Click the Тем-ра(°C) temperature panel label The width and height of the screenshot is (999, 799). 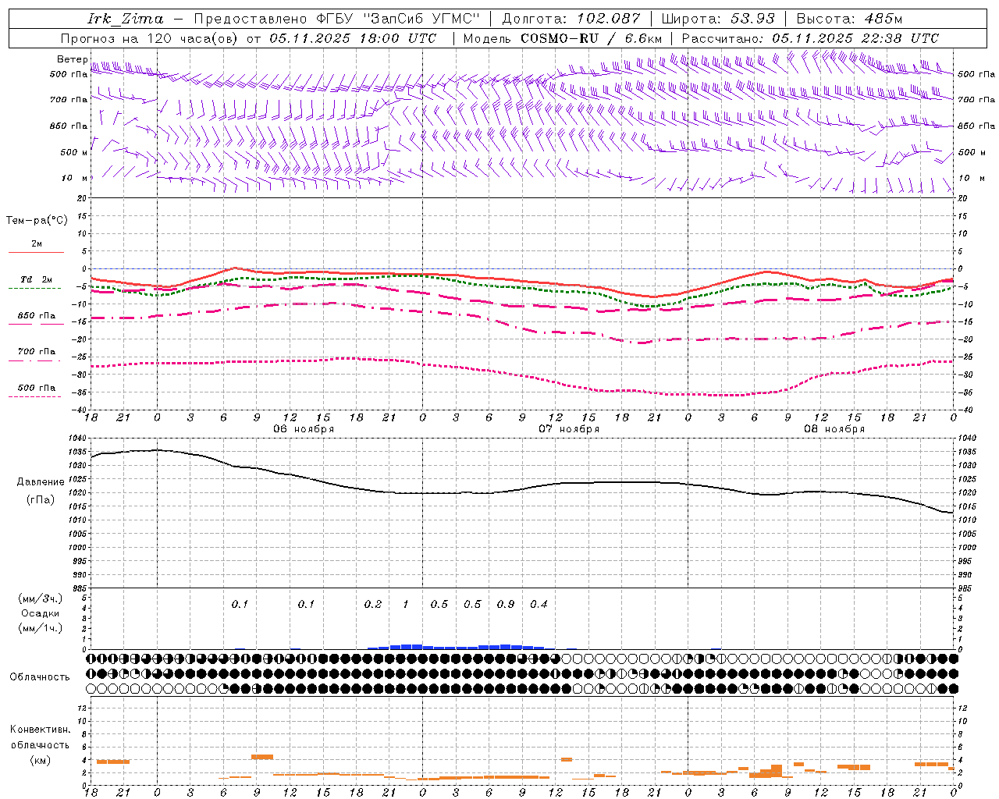point(37,221)
